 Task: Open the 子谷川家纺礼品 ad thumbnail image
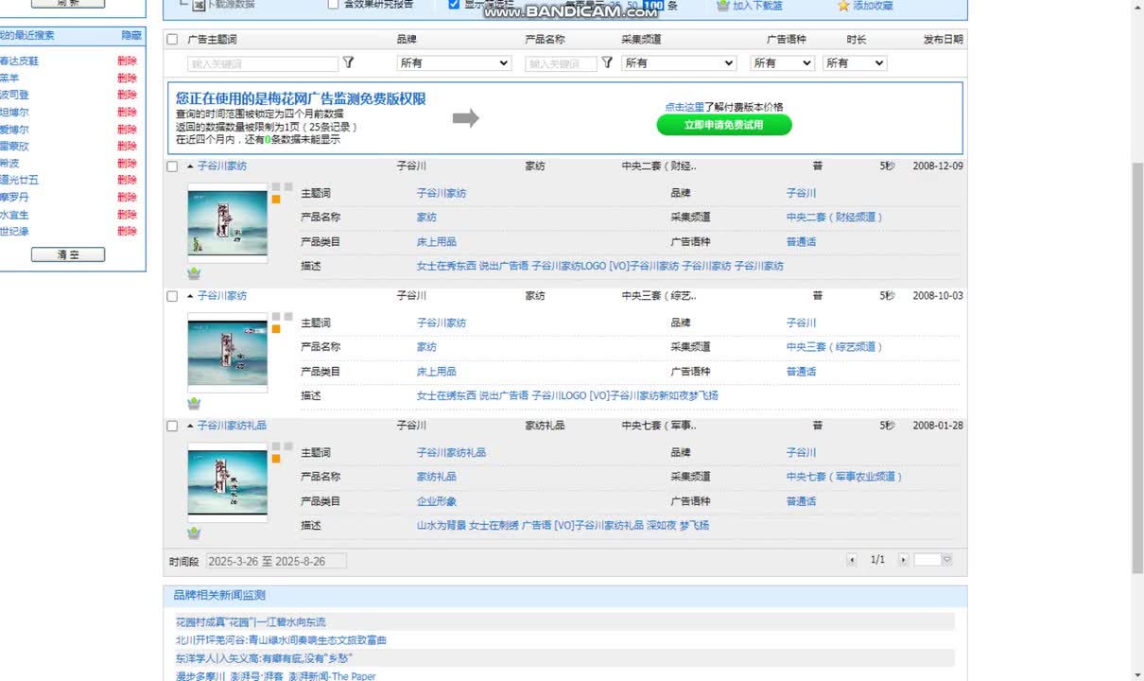pos(228,482)
